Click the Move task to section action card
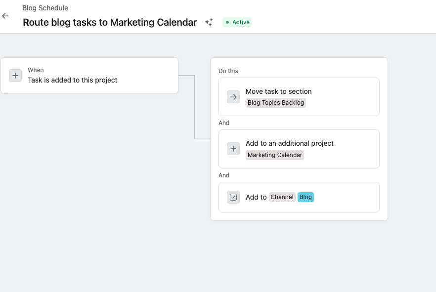This screenshot has width=436, height=292. [x=299, y=97]
